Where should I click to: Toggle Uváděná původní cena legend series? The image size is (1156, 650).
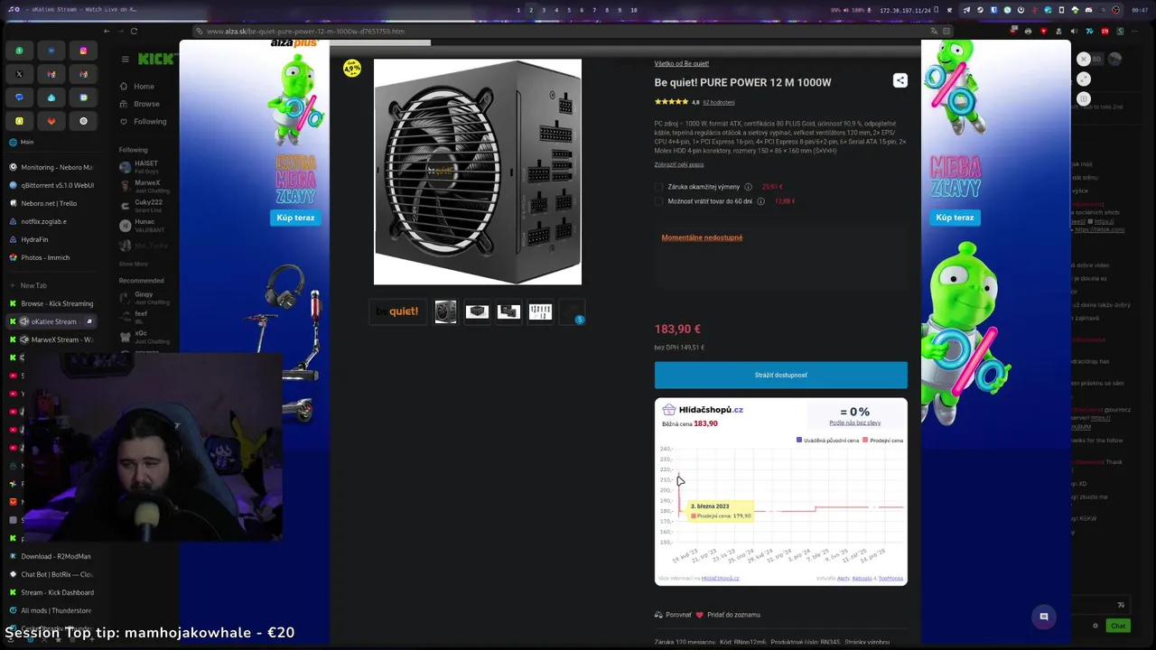827,441
